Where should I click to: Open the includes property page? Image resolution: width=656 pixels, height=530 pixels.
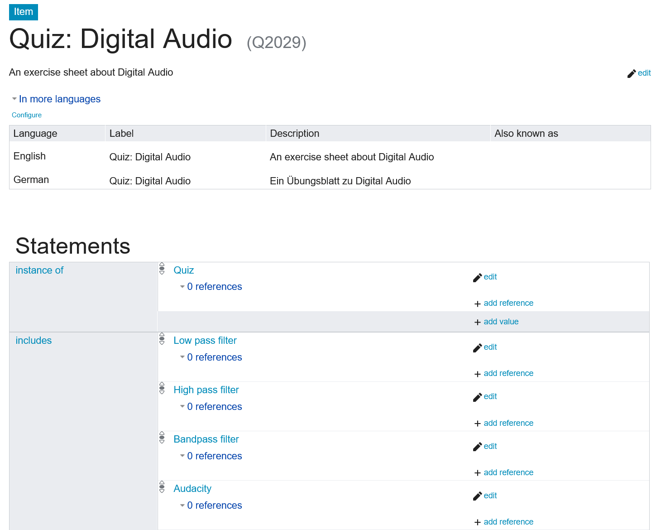[34, 341]
